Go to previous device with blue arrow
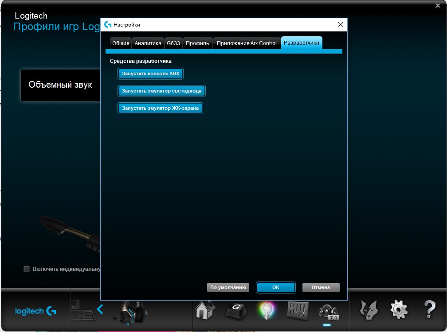Image resolution: width=447 pixels, height=332 pixels. (x=100, y=309)
